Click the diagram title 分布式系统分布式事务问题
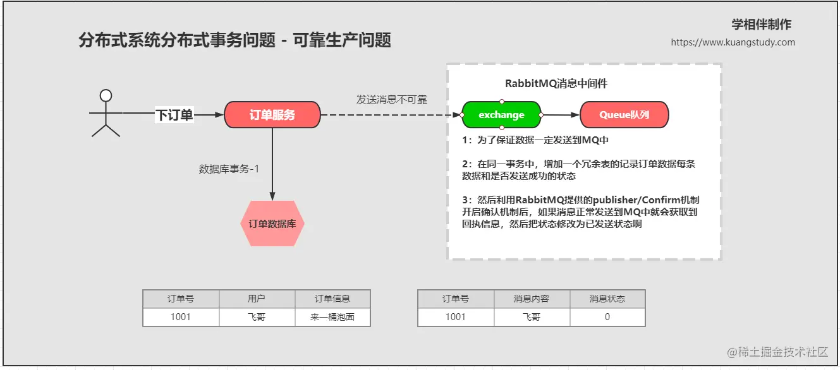 point(235,40)
